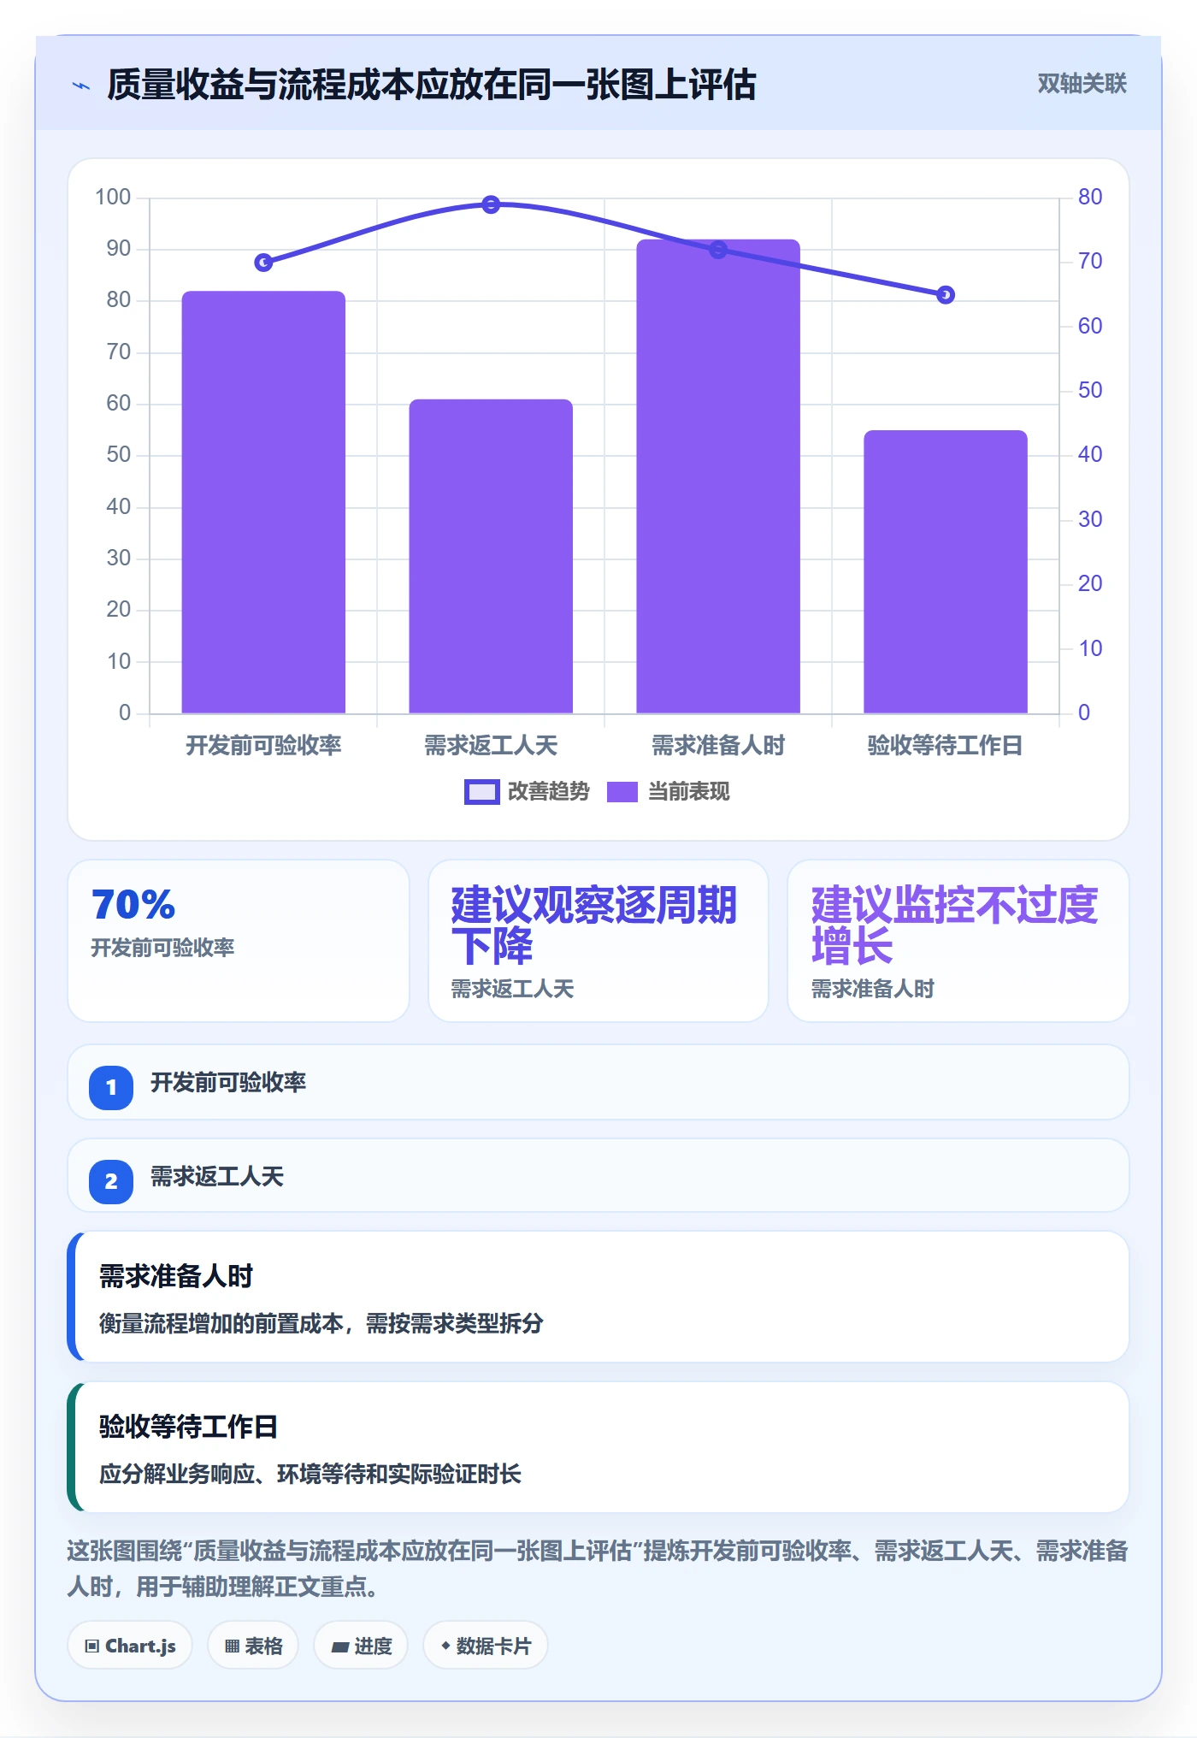Click the 建议观察逐周期下降 data card
The height and width of the screenshot is (1738, 1197).
click(598, 941)
